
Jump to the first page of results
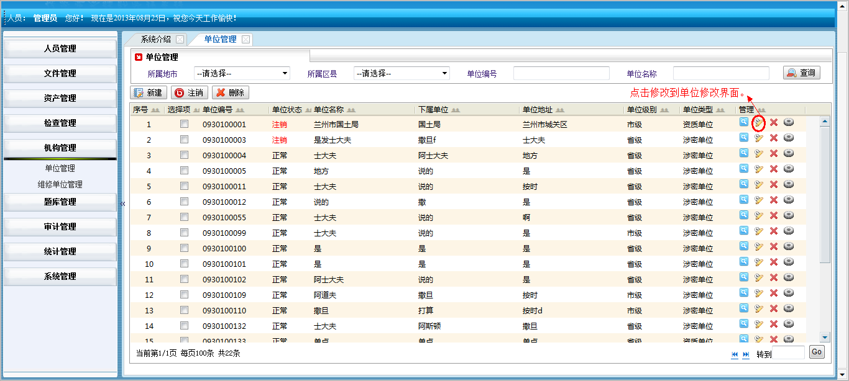(735, 354)
